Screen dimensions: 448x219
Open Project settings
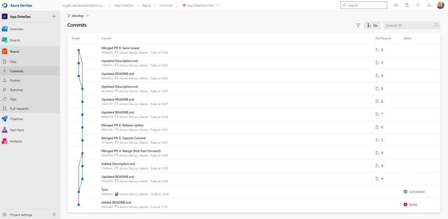[x=21, y=215]
